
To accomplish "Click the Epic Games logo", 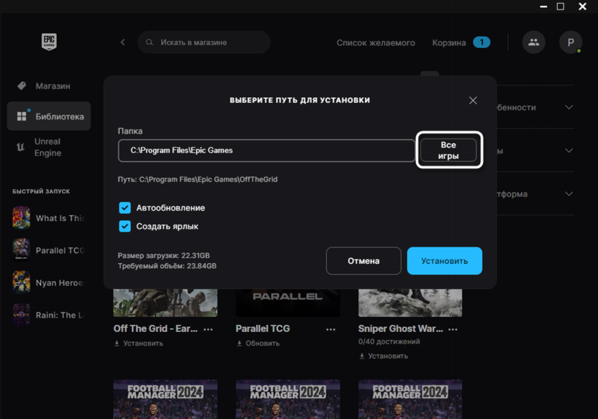I will (x=49, y=42).
